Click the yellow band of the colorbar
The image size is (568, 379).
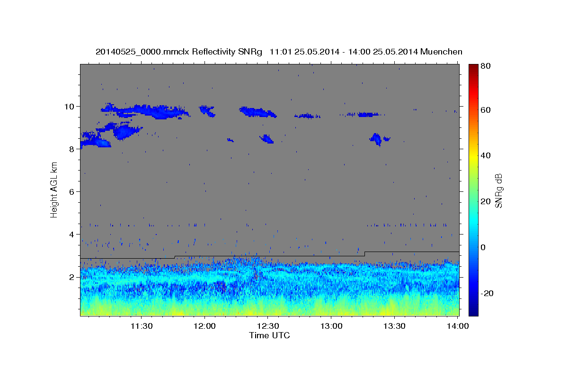click(x=473, y=156)
